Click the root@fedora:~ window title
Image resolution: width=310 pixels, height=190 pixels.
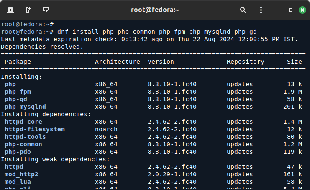pos(155,10)
